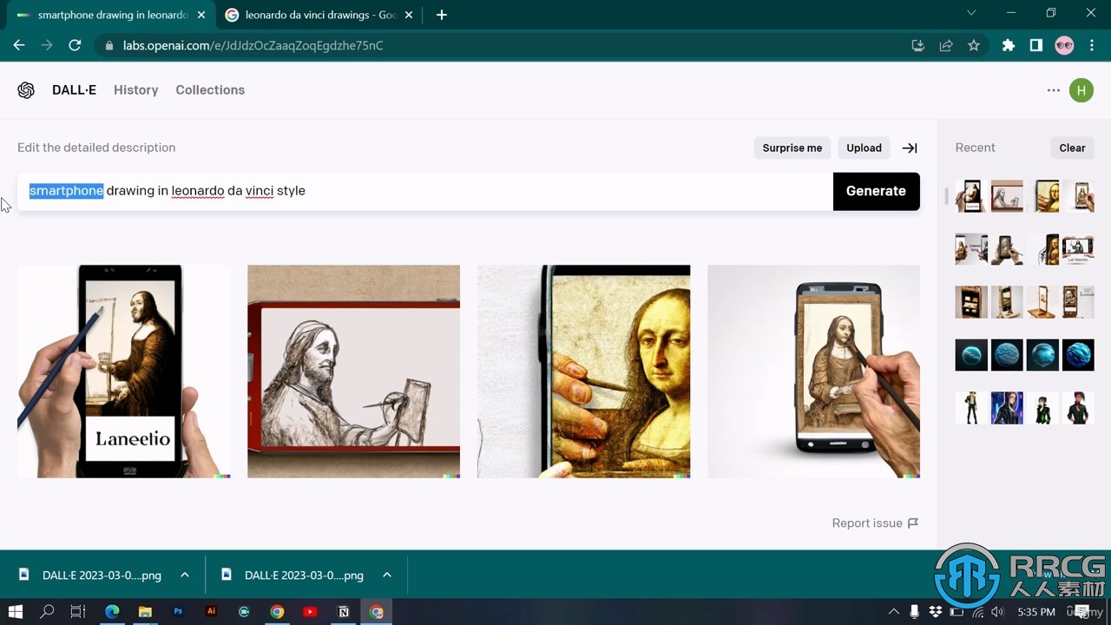Go back with the browser back arrow
This screenshot has width=1111, height=625.
click(x=19, y=45)
